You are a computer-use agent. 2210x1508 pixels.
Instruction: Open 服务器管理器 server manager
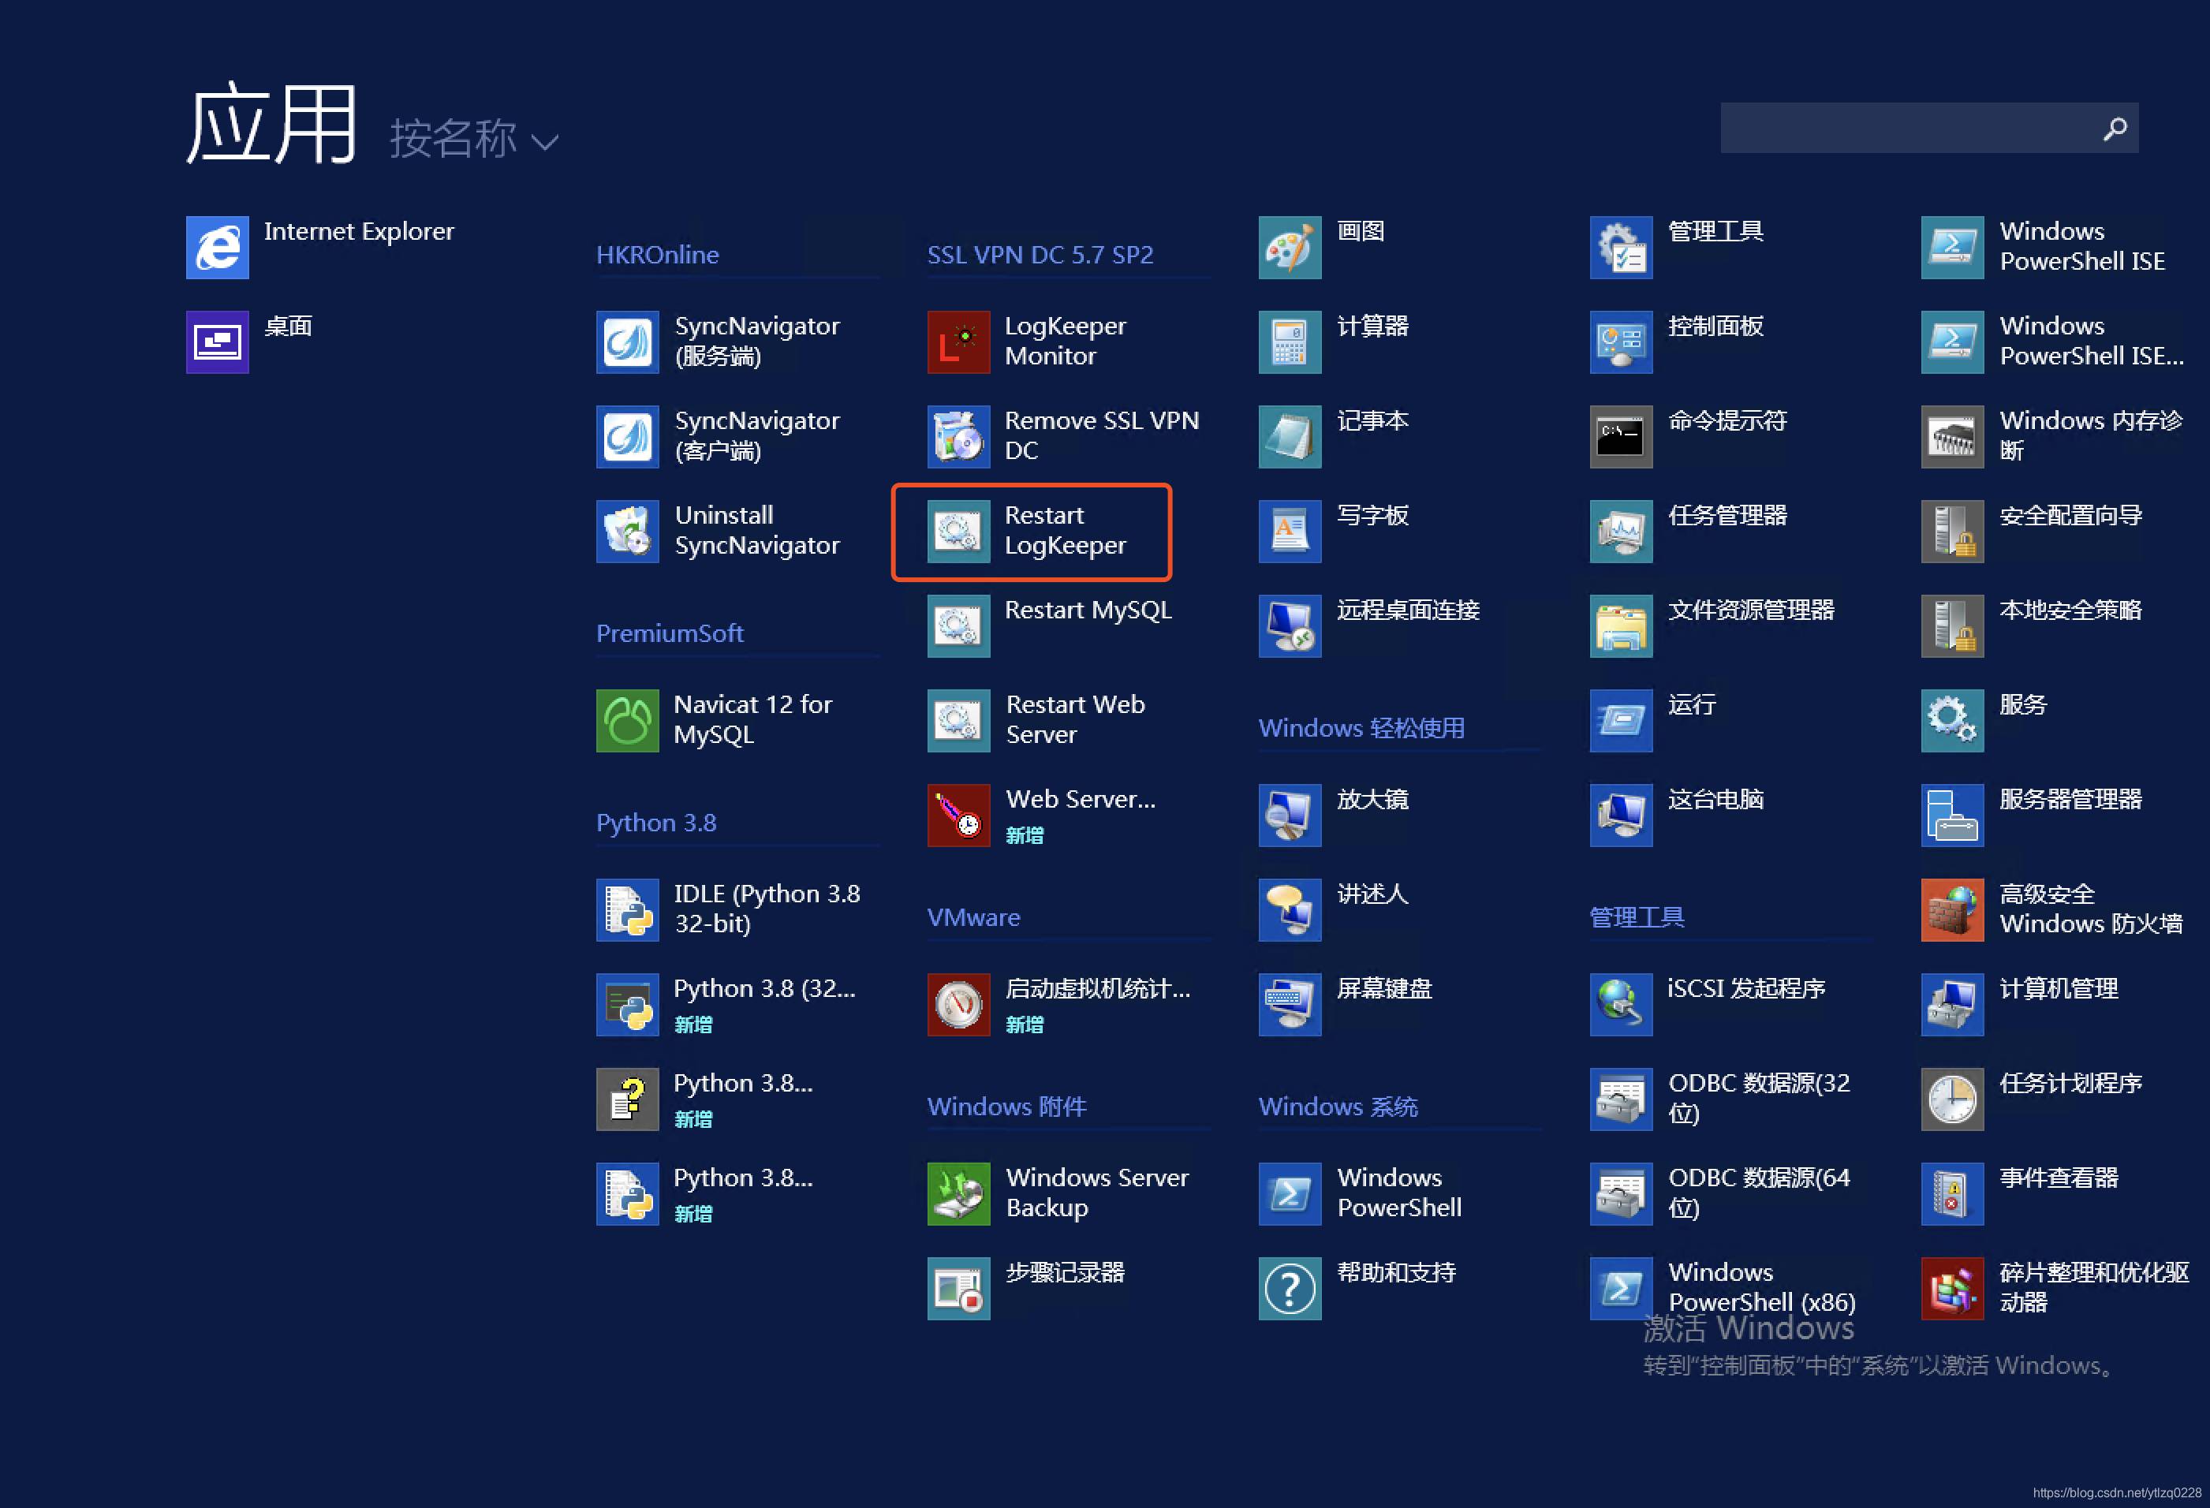(1951, 815)
